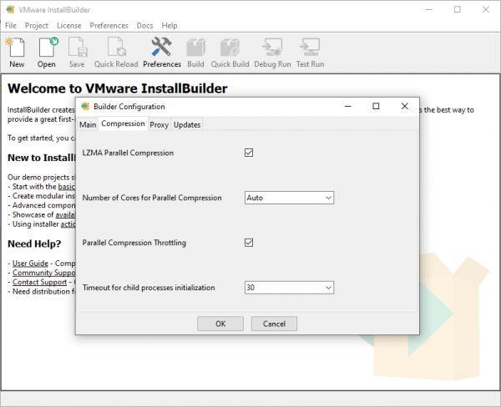The height and width of the screenshot is (407, 501).
Task: Select the Compression tab
Action: pos(123,123)
